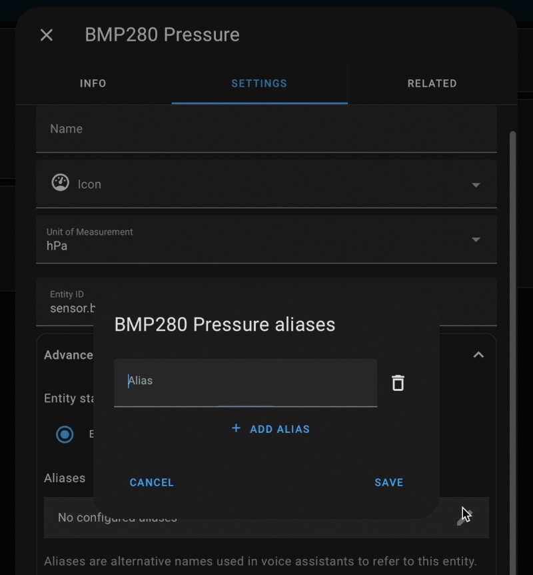Select the enabled entity status radio button

tap(65, 434)
